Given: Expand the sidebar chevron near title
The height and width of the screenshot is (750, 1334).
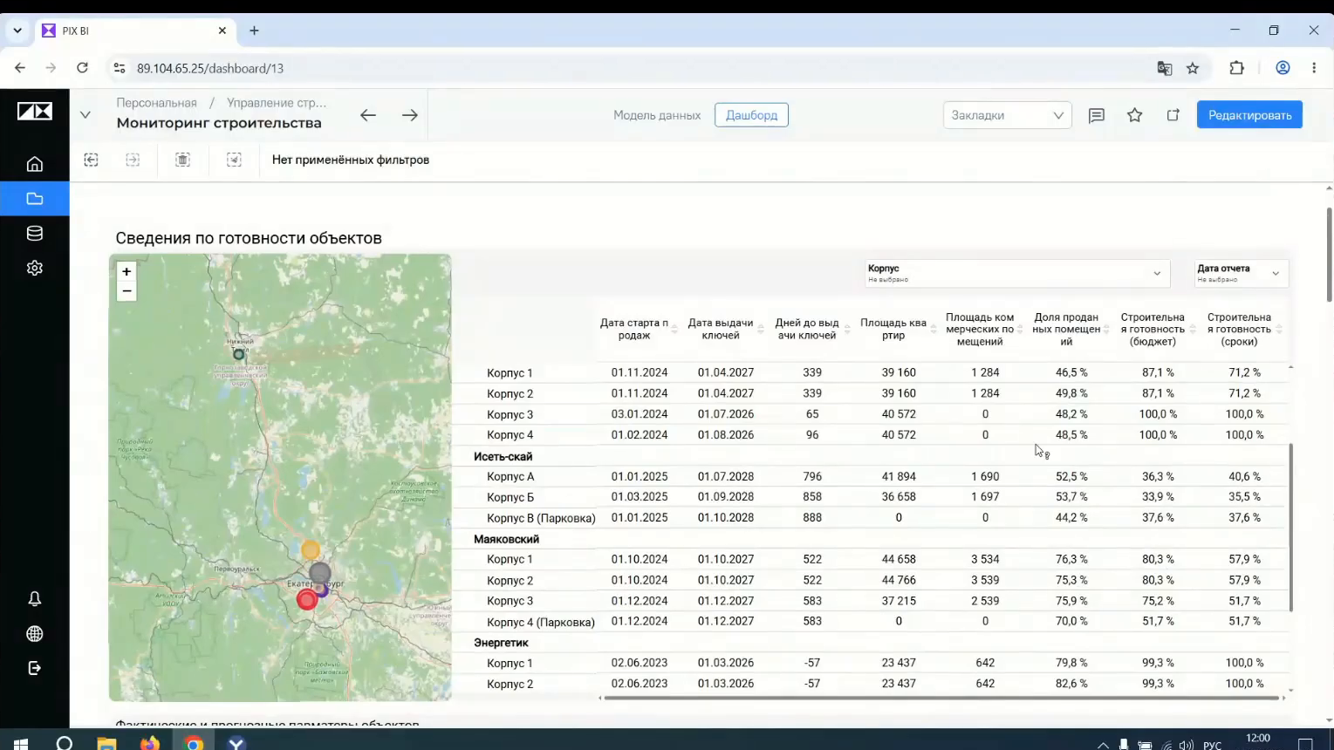Looking at the screenshot, I should coord(86,115).
